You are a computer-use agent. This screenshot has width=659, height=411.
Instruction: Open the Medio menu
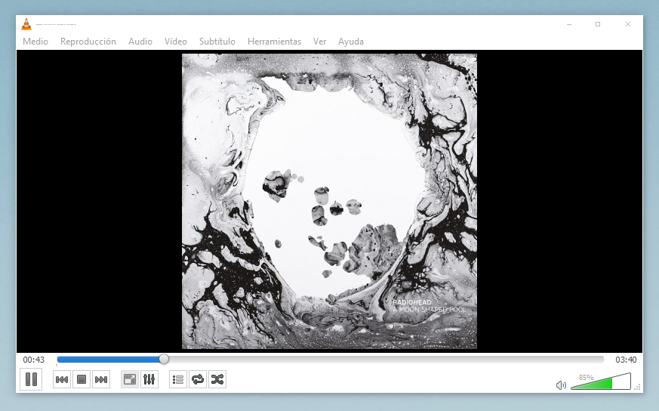35,42
